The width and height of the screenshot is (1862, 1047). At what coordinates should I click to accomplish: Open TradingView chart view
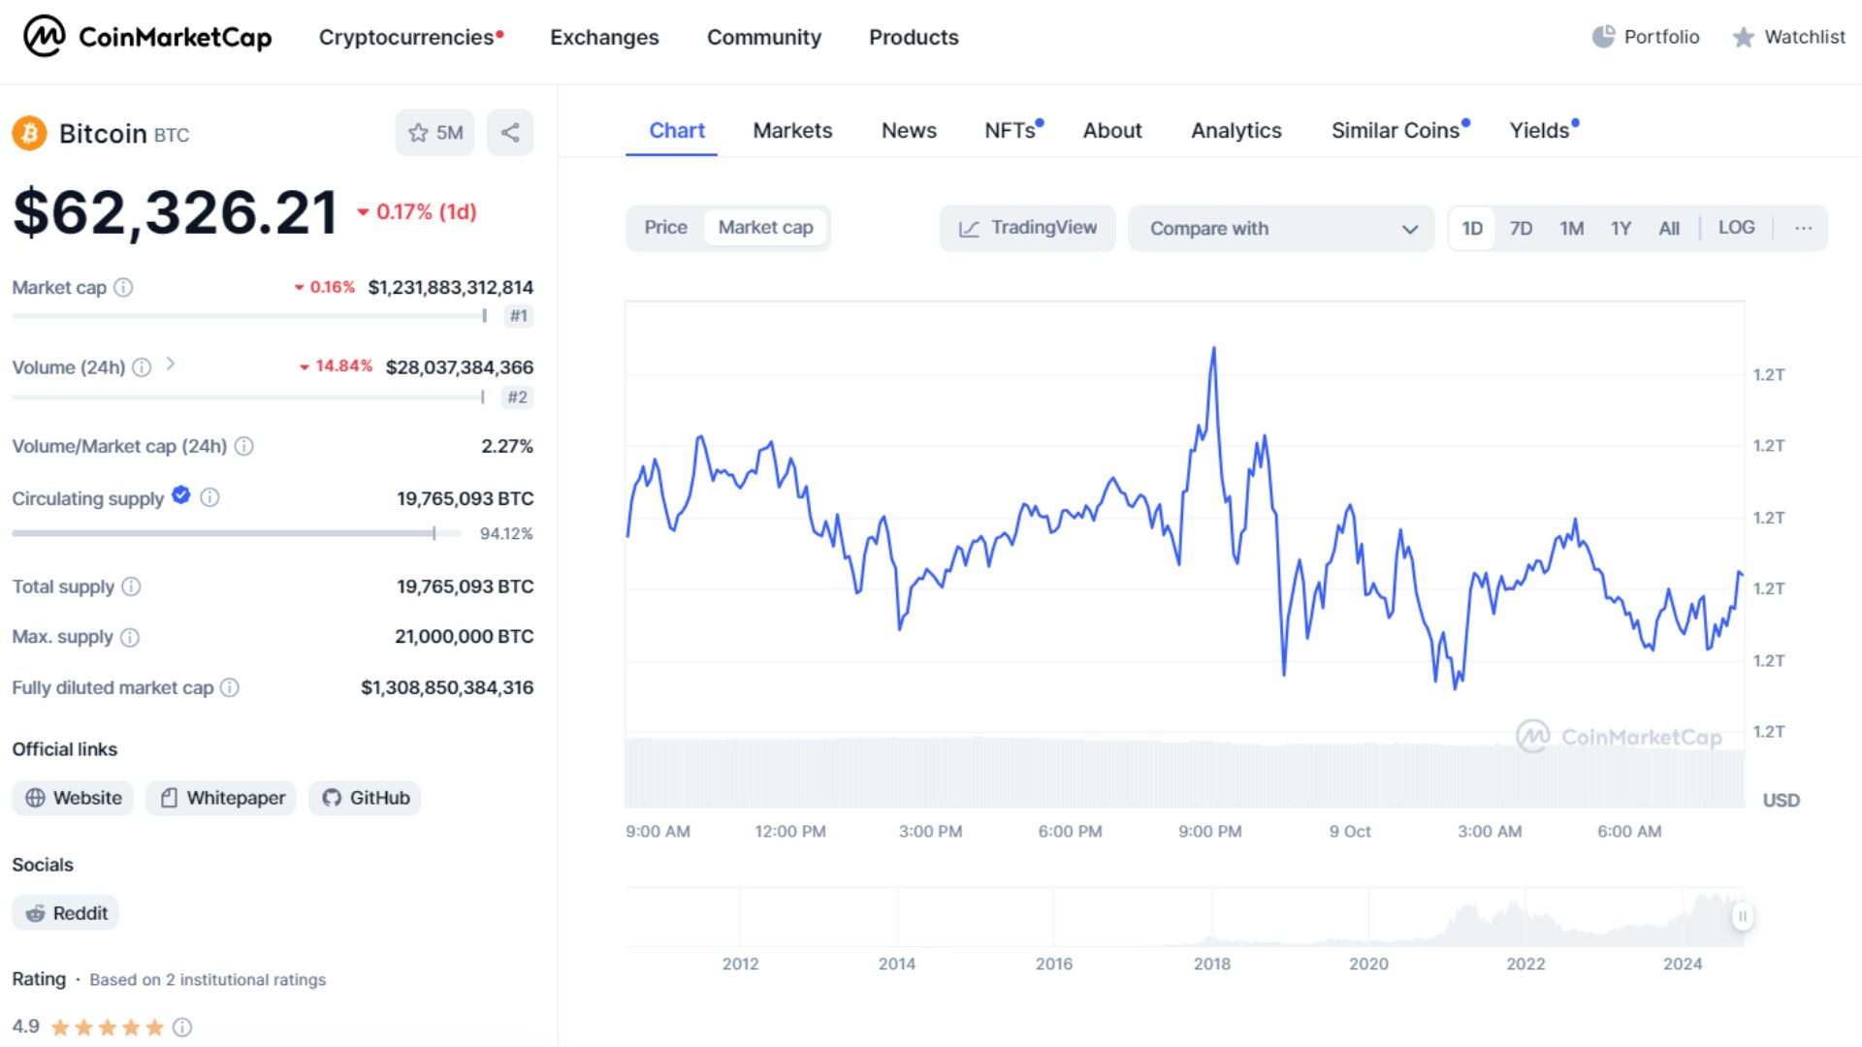coord(1026,228)
